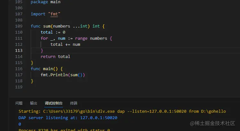Viewport: 240px width, 131px height.
Task: Click line number 116 in gutter
Action: point(19,69)
